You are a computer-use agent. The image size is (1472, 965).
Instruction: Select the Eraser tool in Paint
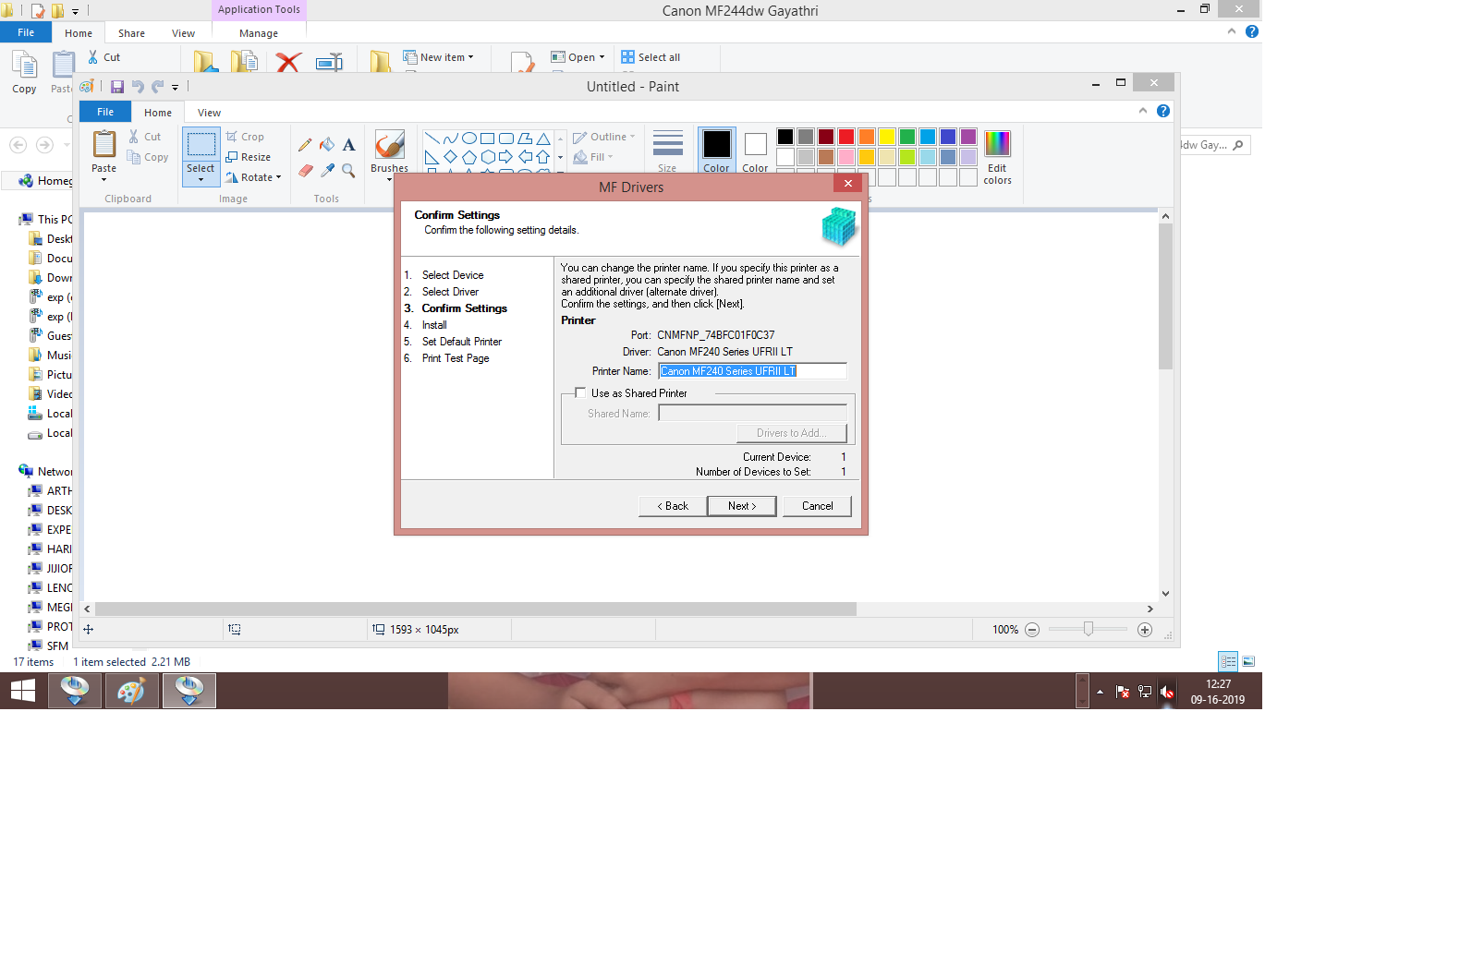click(305, 170)
